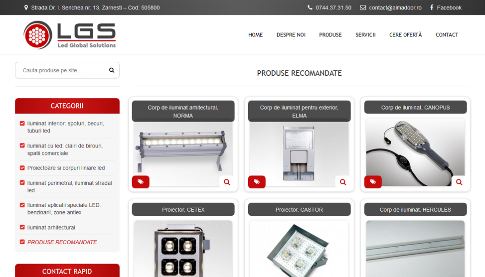This screenshot has width=485, height=277.
Task: Click checkbox icon beside Iluminat cu led category
Action: coord(22,145)
